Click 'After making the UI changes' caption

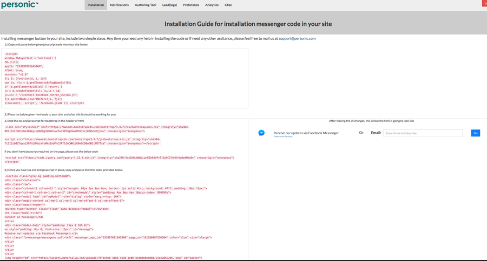[371, 121]
